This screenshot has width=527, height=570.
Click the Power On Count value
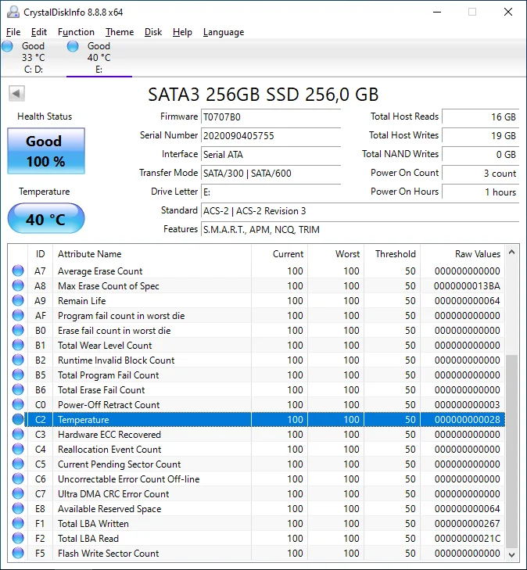tap(481, 174)
